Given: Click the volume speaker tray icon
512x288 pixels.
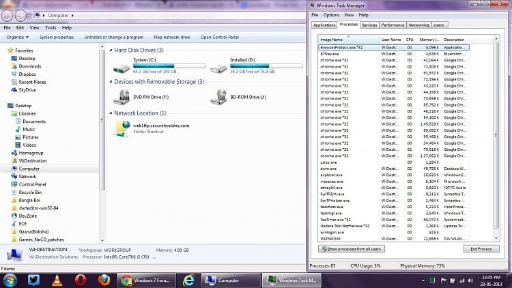Looking at the screenshot, I should tap(470, 280).
